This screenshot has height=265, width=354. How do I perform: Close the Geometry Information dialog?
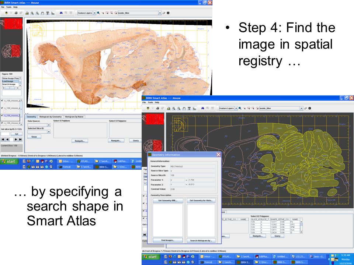point(218,155)
